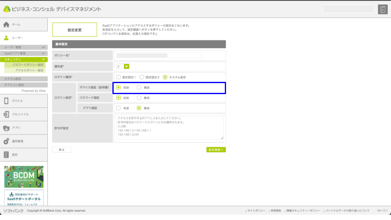Screen dimensions: 391x220
Task: Expand ユーザー管理 section
Action: (24, 47)
